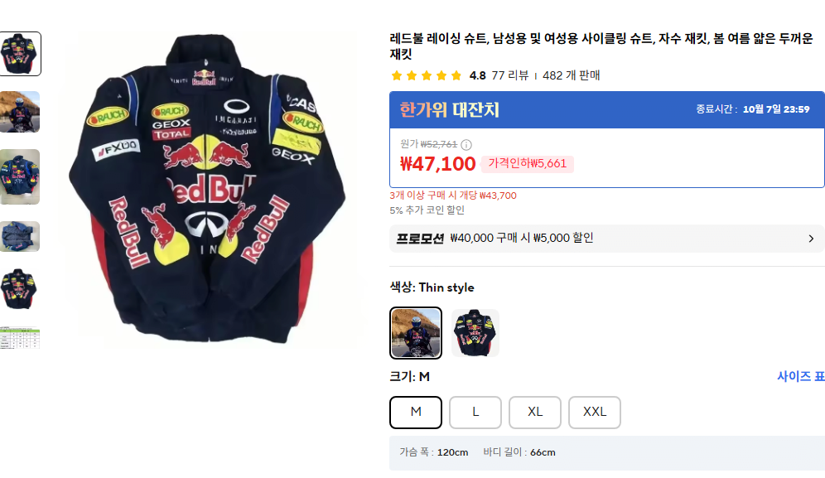View the motorcycle rider thumbnail
Viewport: 825px width, 478px height.
[x=20, y=112]
